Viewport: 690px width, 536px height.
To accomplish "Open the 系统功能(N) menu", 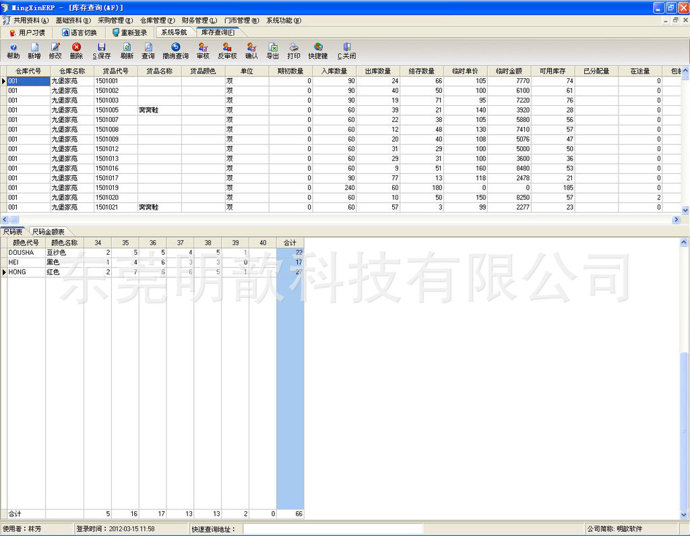I will click(x=284, y=20).
